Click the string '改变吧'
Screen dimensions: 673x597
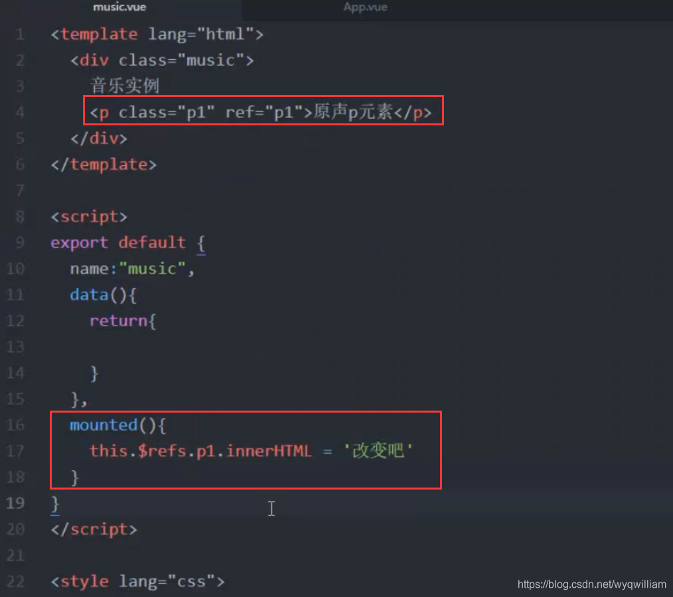(x=378, y=451)
